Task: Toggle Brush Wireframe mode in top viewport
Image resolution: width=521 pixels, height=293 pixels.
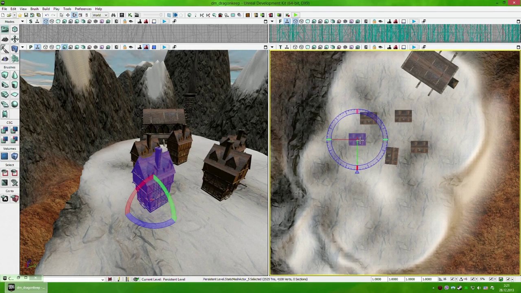Action: [295, 47]
